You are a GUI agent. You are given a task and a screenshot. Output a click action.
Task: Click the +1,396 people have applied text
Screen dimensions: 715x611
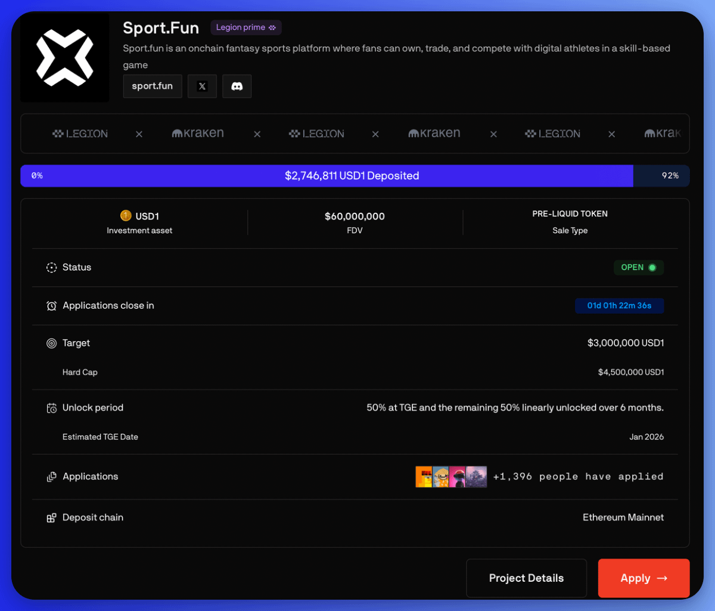tap(578, 477)
